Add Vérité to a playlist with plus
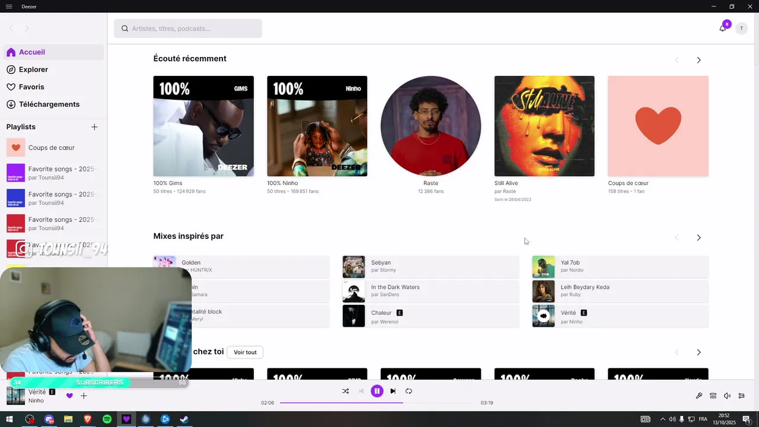Image resolution: width=759 pixels, height=427 pixels. (84, 396)
